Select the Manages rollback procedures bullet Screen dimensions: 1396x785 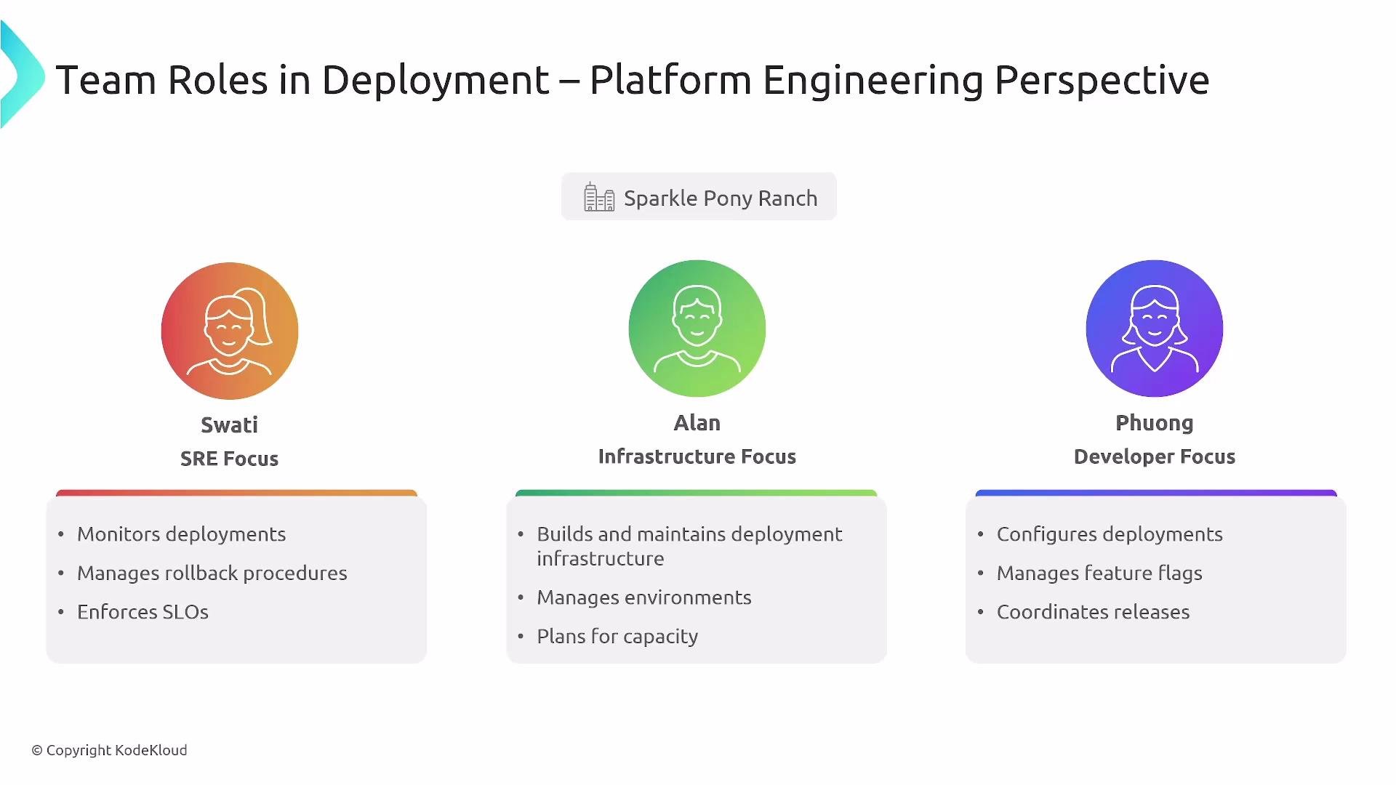coord(212,573)
